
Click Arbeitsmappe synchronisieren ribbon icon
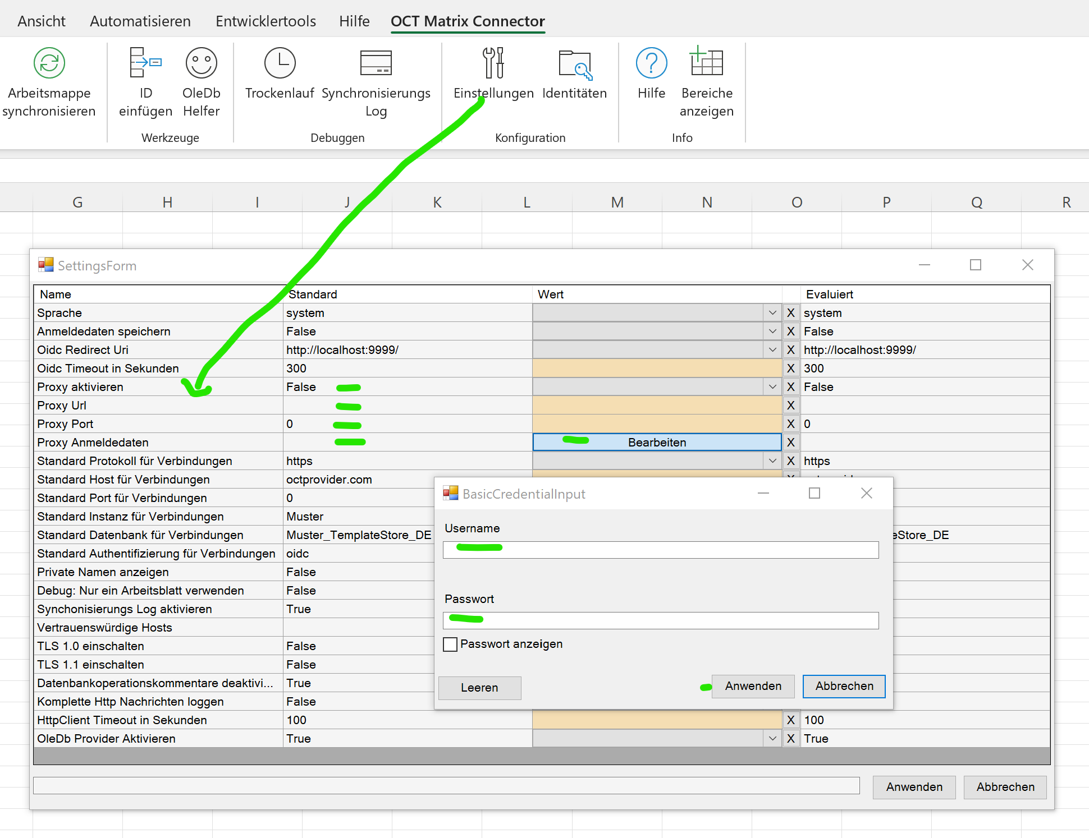point(49,63)
